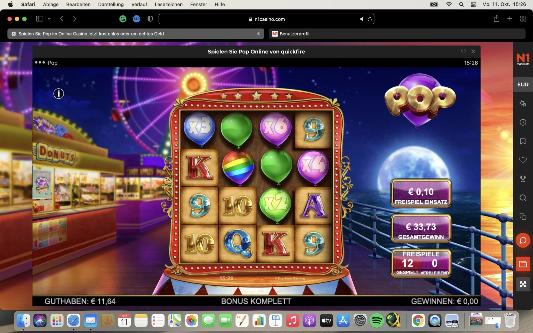Image resolution: width=533 pixels, height=333 pixels.
Task: Click the '€ 0,10 FREISPIEL EINSATZ' panel
Action: [x=421, y=194]
